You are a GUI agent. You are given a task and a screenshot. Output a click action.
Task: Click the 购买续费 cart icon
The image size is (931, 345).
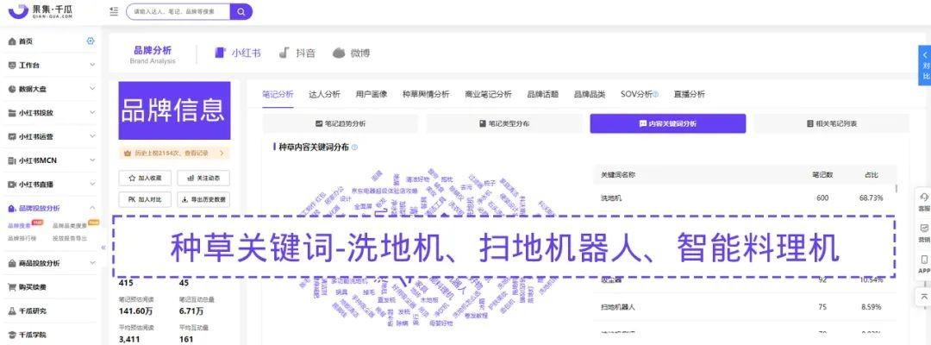(12, 287)
